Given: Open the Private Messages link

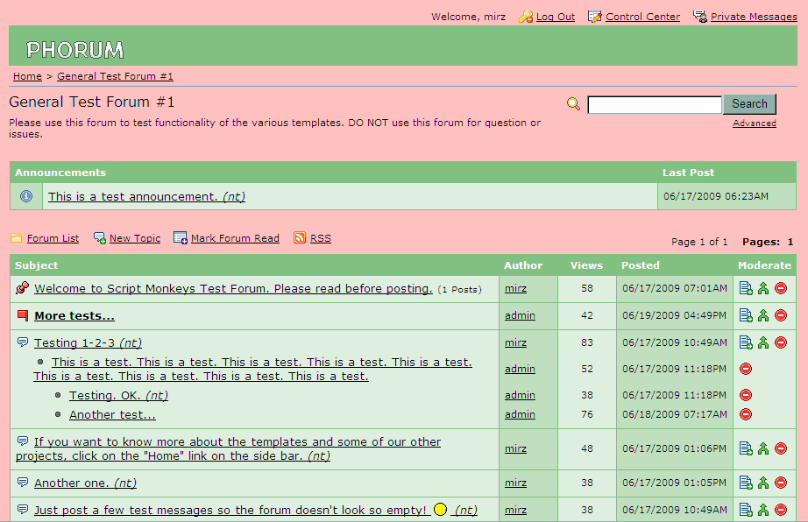Looking at the screenshot, I should 754,17.
